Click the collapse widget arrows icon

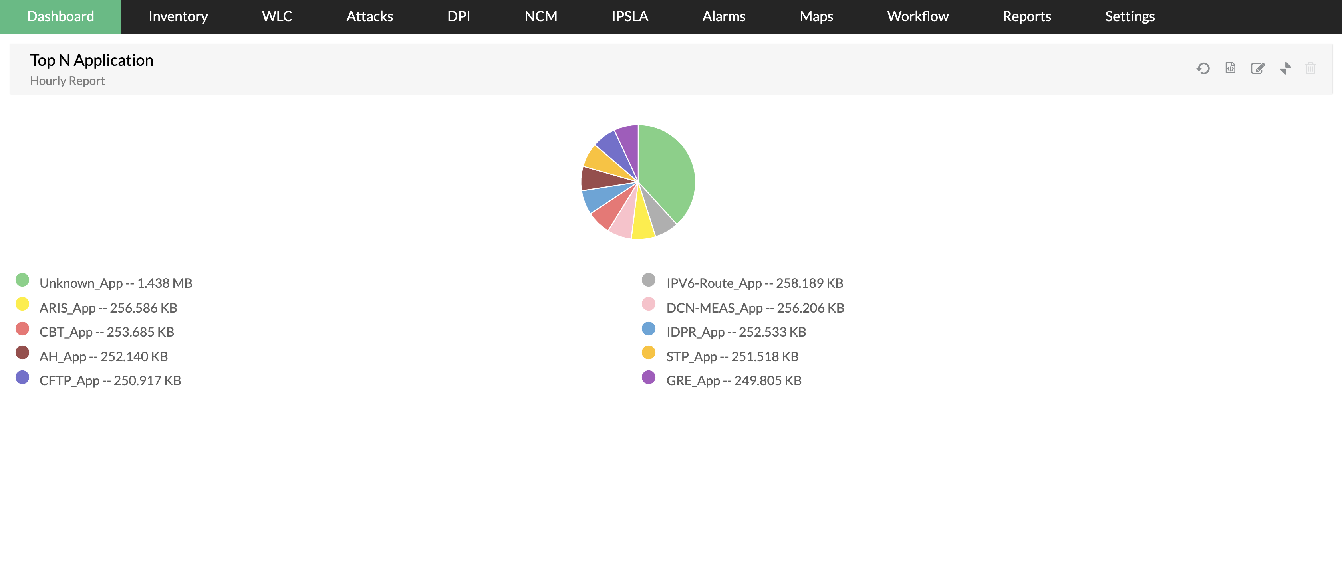(x=1285, y=68)
